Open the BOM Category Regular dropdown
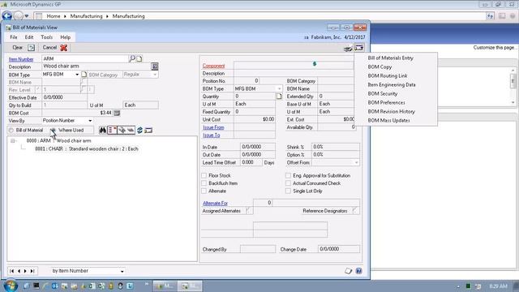 (155, 75)
